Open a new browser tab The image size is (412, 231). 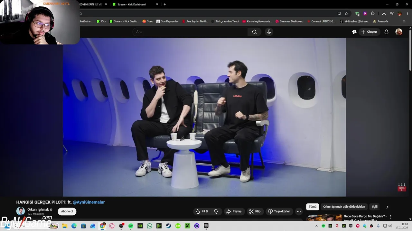(x=165, y=4)
